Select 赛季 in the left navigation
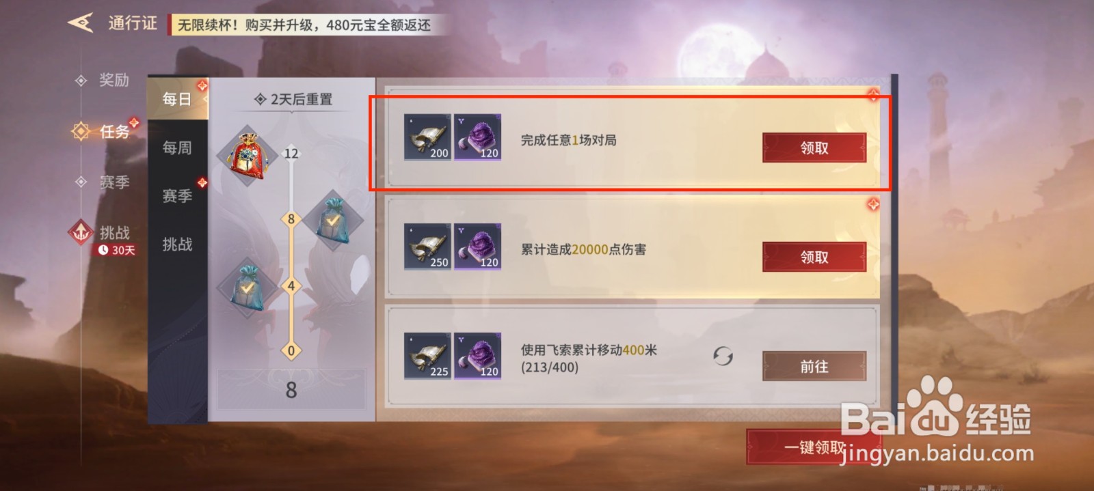Image resolution: width=1094 pixels, height=491 pixels. [x=114, y=182]
